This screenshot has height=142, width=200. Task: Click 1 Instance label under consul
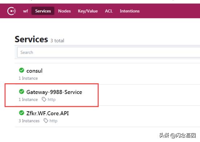[x=28, y=78]
